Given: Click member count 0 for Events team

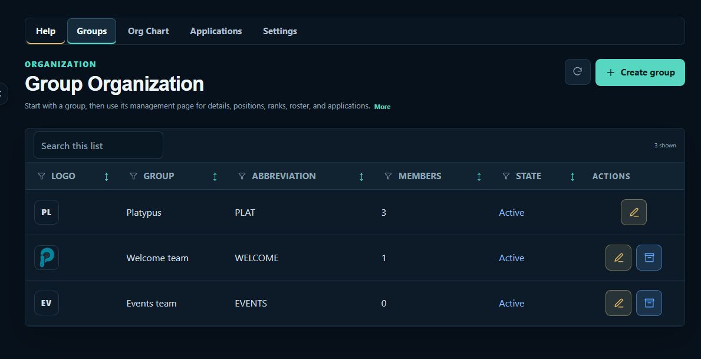Looking at the screenshot, I should click(x=384, y=303).
